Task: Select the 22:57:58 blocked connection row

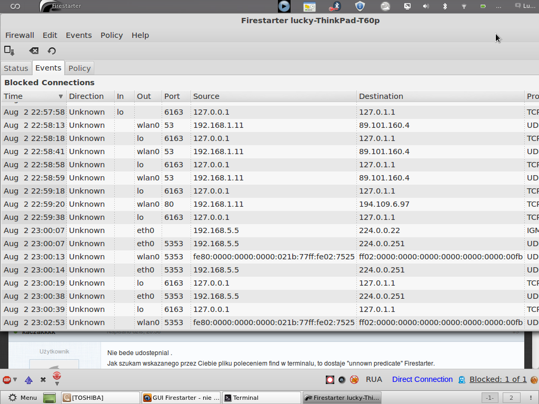Action: tap(269, 112)
